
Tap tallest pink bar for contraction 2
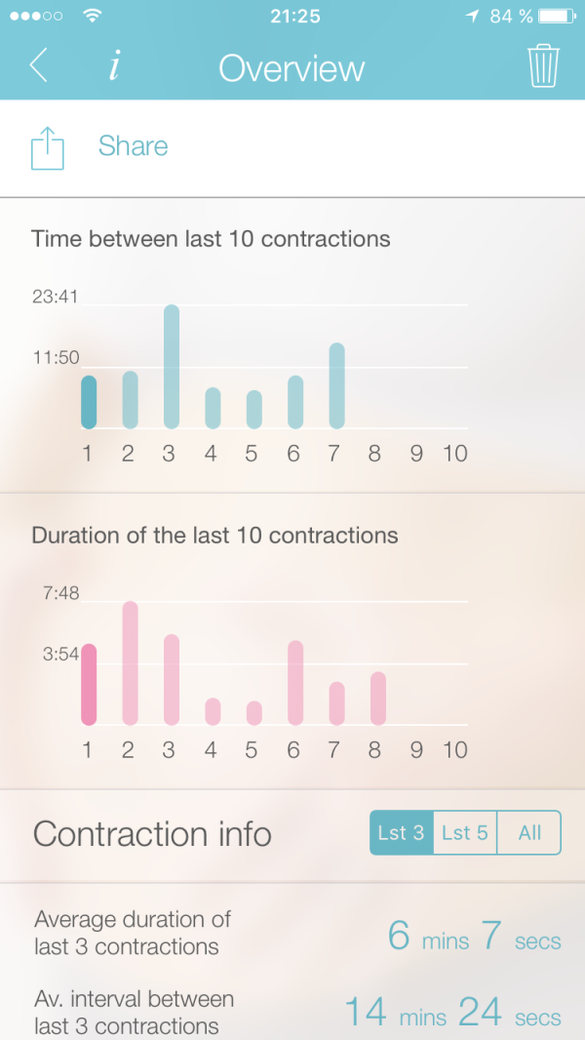coord(130,663)
